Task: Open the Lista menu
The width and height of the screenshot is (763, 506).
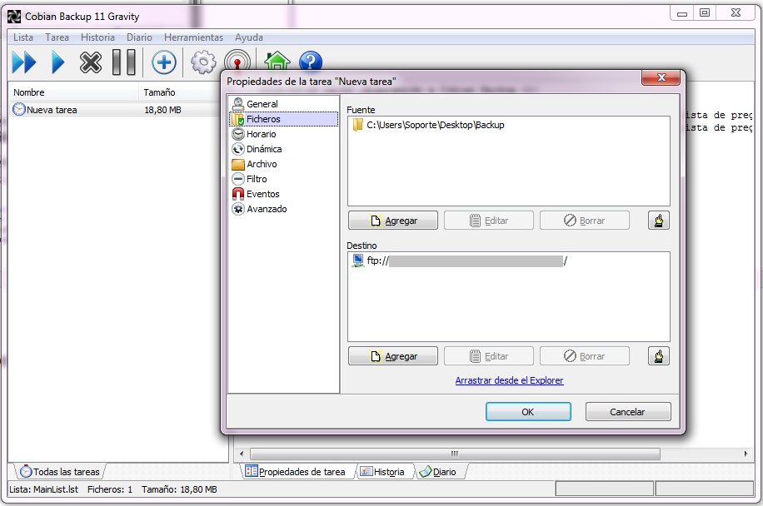Action: 23,37
